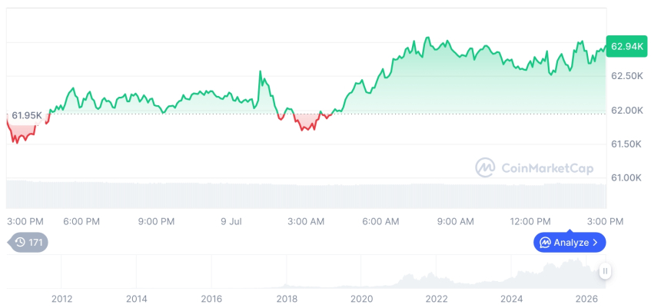Image resolution: width=661 pixels, height=308 pixels.
Task: Open the 171 history badge
Action: [28, 242]
